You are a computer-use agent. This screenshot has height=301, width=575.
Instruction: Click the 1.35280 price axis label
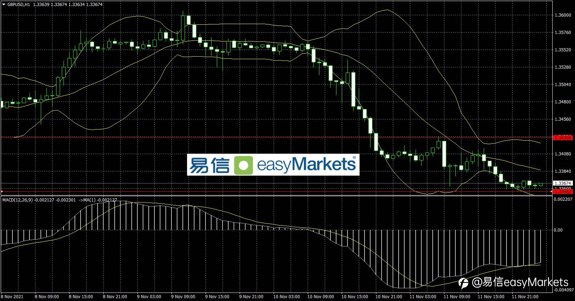tap(563, 67)
